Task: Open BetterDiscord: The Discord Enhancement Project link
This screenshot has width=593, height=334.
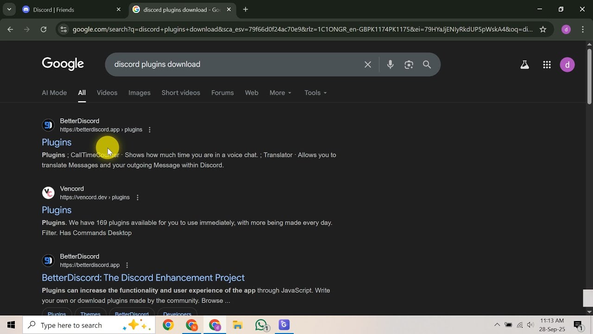Action: coord(143,278)
